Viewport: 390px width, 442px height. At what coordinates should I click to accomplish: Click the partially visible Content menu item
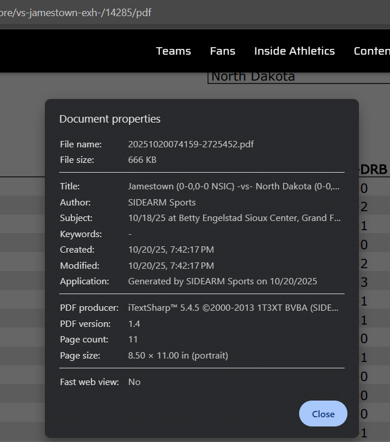372,51
